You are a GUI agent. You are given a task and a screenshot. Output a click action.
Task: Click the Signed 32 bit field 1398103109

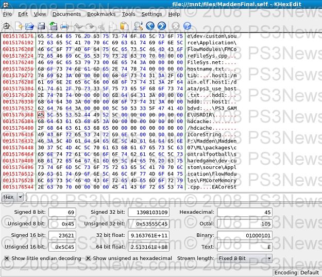149,212
